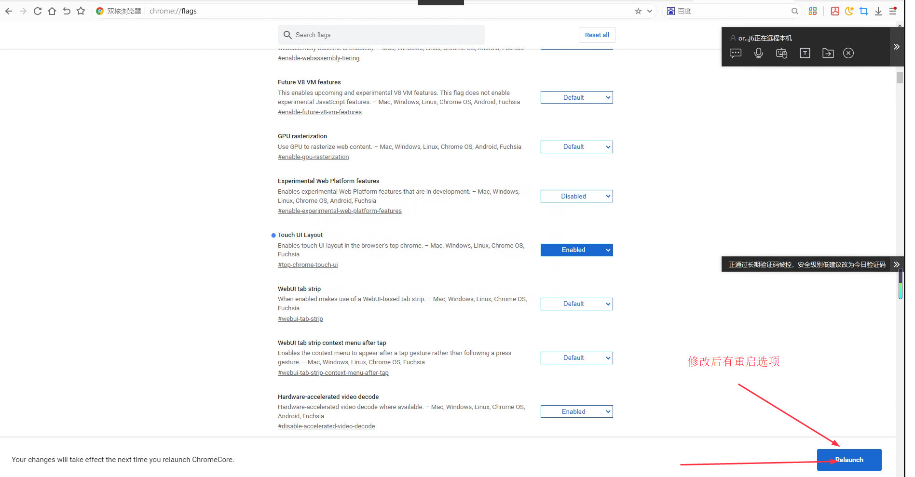
Task: Select the screenshot crop tool icon
Action: (864, 11)
